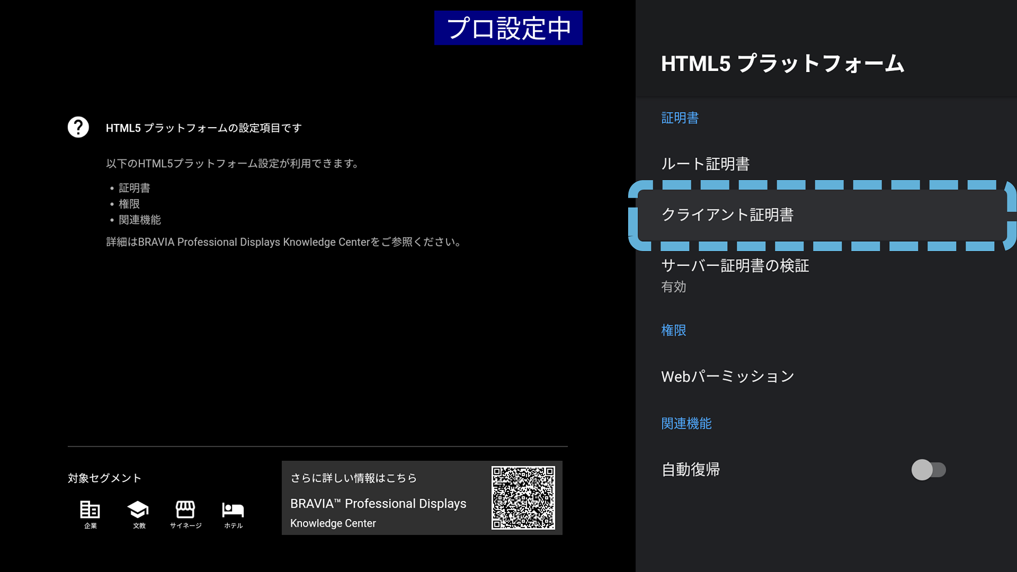
Task: Click the 権限 section header
Action: click(x=673, y=330)
